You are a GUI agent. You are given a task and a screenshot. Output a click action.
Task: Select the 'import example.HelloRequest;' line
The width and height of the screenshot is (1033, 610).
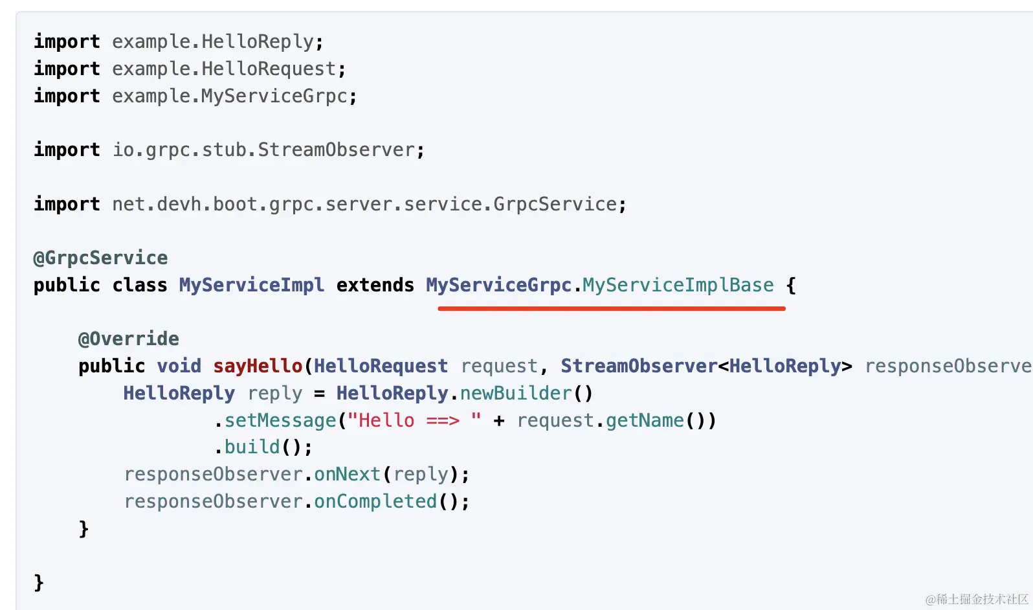pos(190,69)
